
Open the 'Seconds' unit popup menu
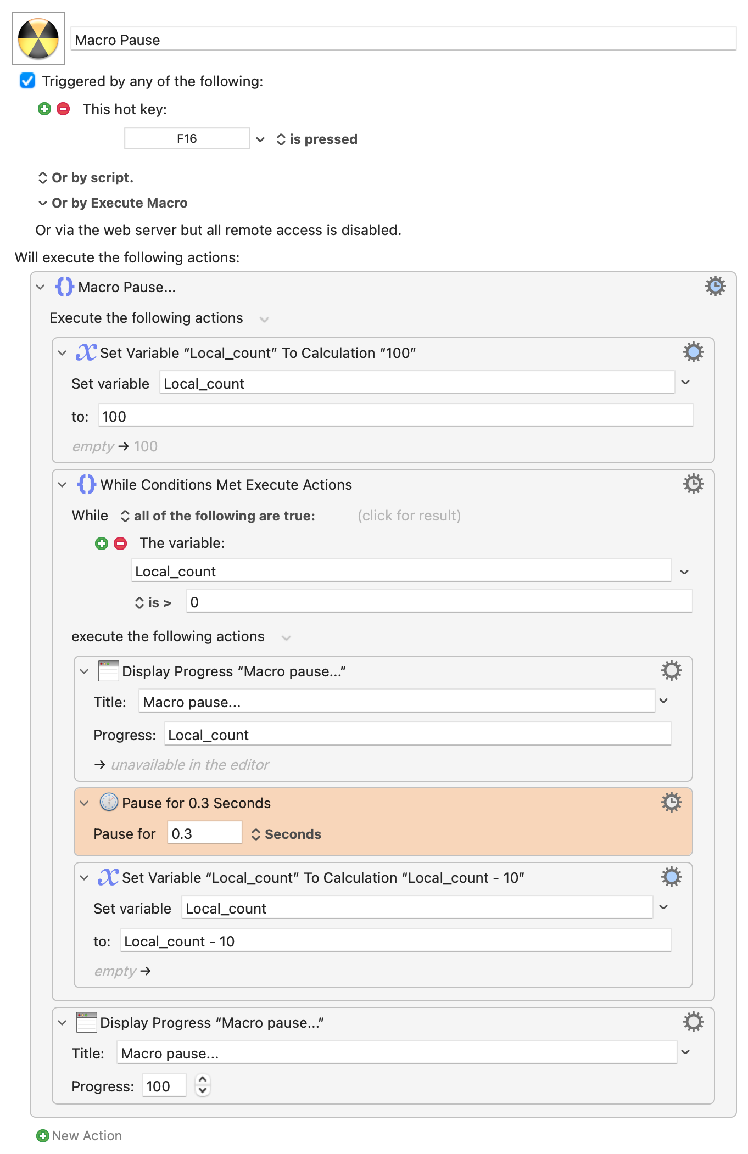click(x=286, y=834)
